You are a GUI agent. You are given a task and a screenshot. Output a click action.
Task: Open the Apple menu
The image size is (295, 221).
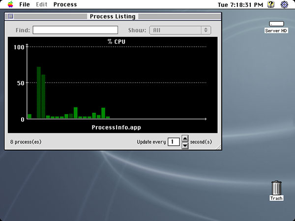pyautogui.click(x=10, y=4)
